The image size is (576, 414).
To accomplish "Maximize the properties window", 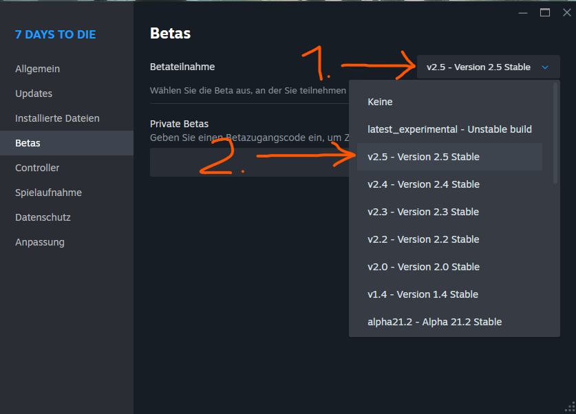I will 545,12.
